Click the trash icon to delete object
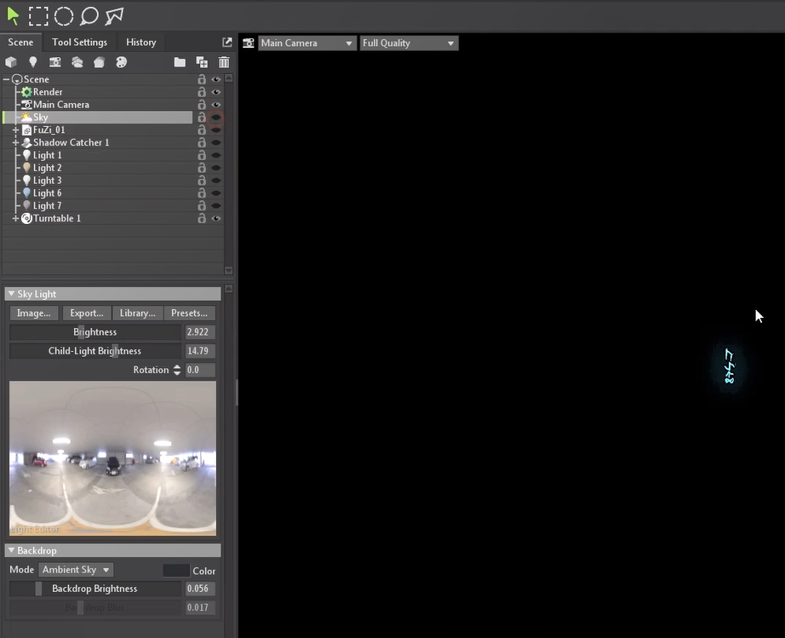This screenshot has width=785, height=638. coord(224,62)
